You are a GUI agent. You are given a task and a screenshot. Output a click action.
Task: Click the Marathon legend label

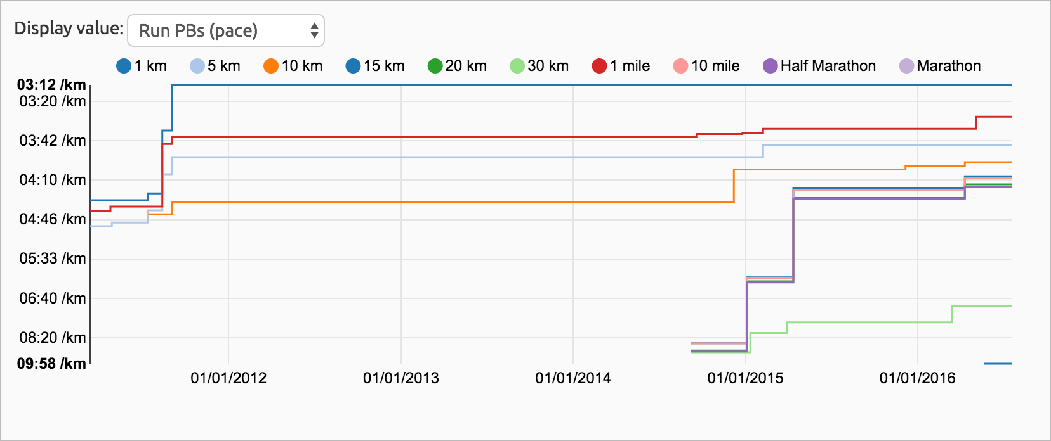[x=948, y=66]
